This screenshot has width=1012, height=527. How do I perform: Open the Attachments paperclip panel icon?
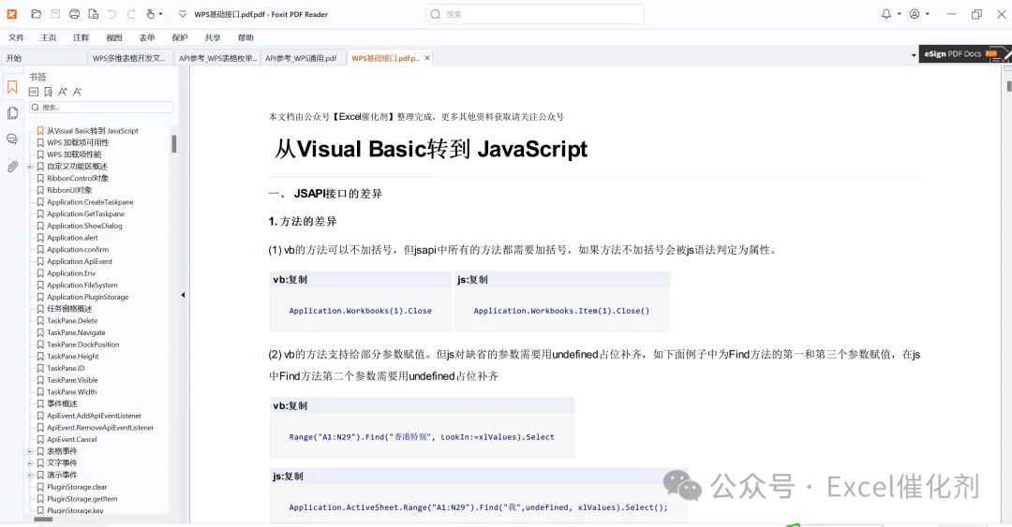tap(12, 167)
